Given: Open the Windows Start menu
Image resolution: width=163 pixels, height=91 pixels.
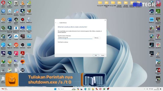Looking at the screenshot, I should coord(55,89).
